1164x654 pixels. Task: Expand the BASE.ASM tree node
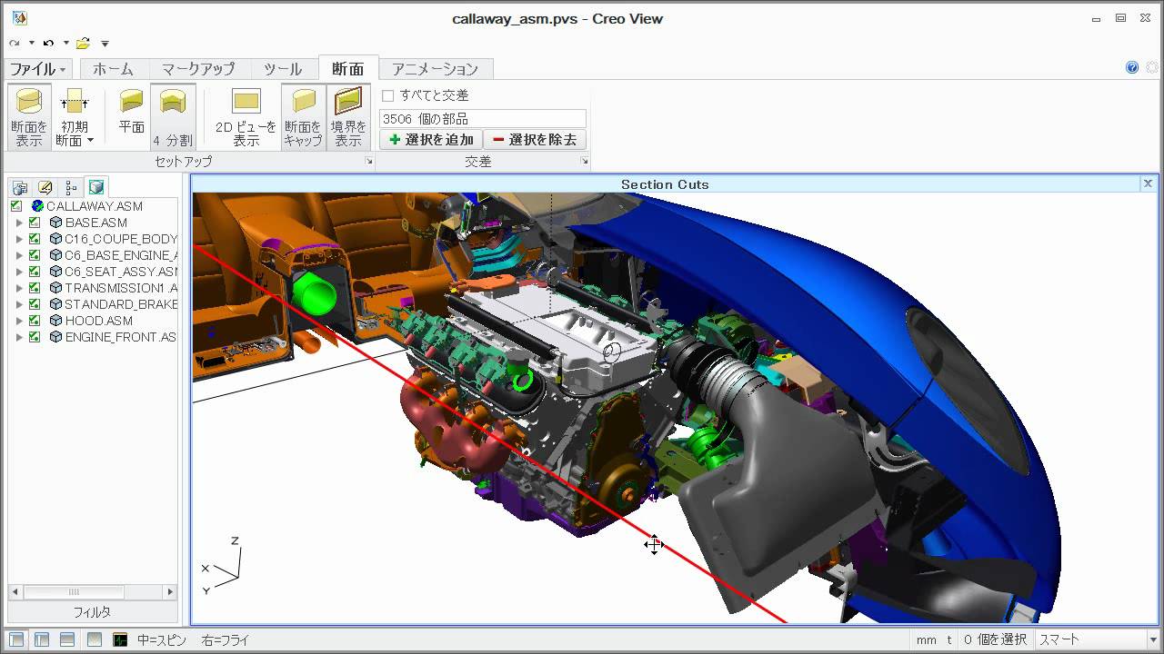[x=19, y=223]
